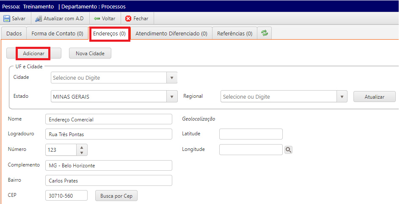The height and width of the screenshot is (204, 400).
Task: Click the Atualizar button next to Regional
Action: 374,97
